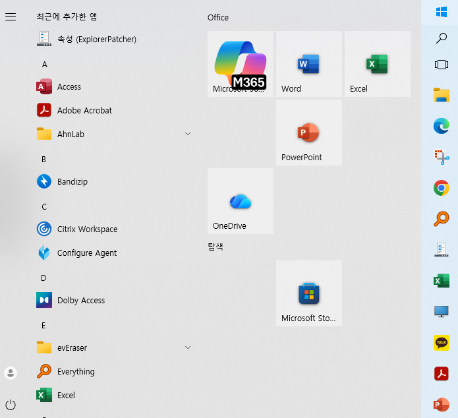Image resolution: width=458 pixels, height=418 pixels.
Task: Open taskbar Search magnifier
Action: [x=442, y=38]
